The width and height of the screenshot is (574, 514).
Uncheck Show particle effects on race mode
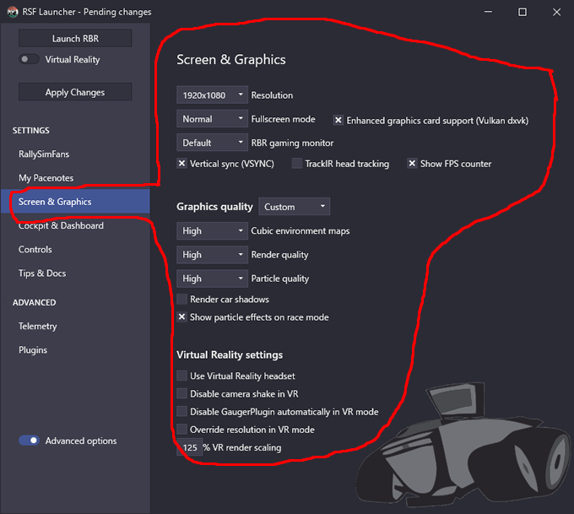pyautogui.click(x=181, y=317)
